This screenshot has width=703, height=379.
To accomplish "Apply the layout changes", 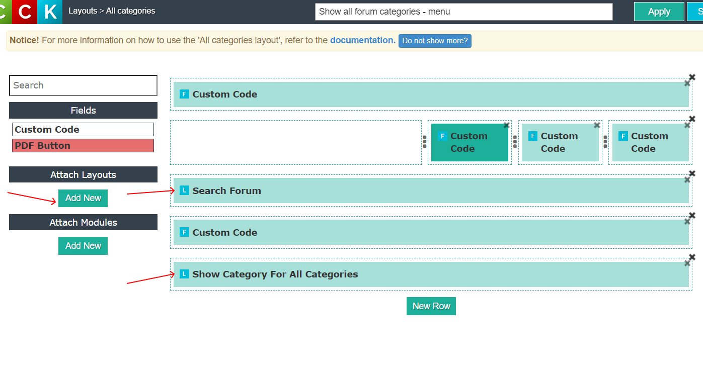I will pos(659,12).
